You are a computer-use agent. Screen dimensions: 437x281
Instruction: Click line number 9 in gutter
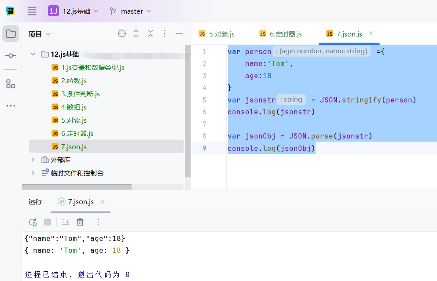(x=204, y=148)
